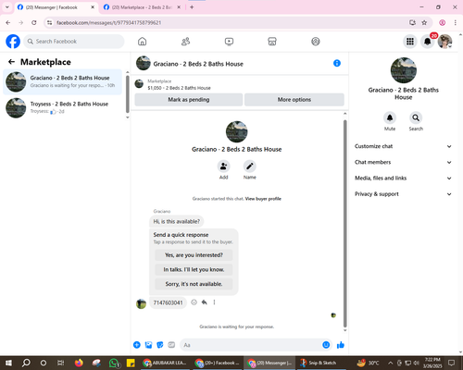
Task: Open the View buyer profile link
Action: point(263,199)
